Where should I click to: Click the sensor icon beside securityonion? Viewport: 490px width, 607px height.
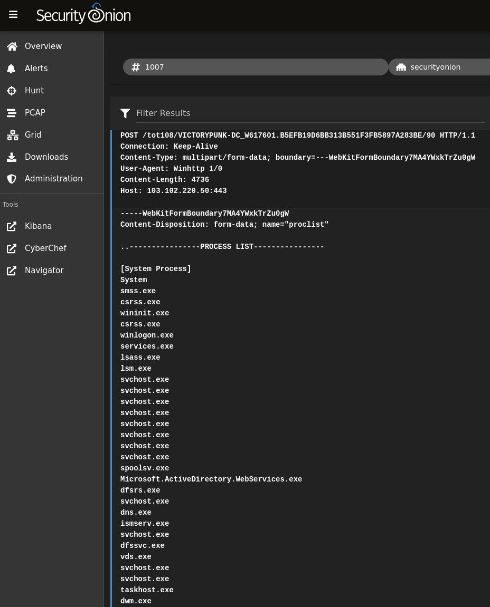(x=401, y=68)
